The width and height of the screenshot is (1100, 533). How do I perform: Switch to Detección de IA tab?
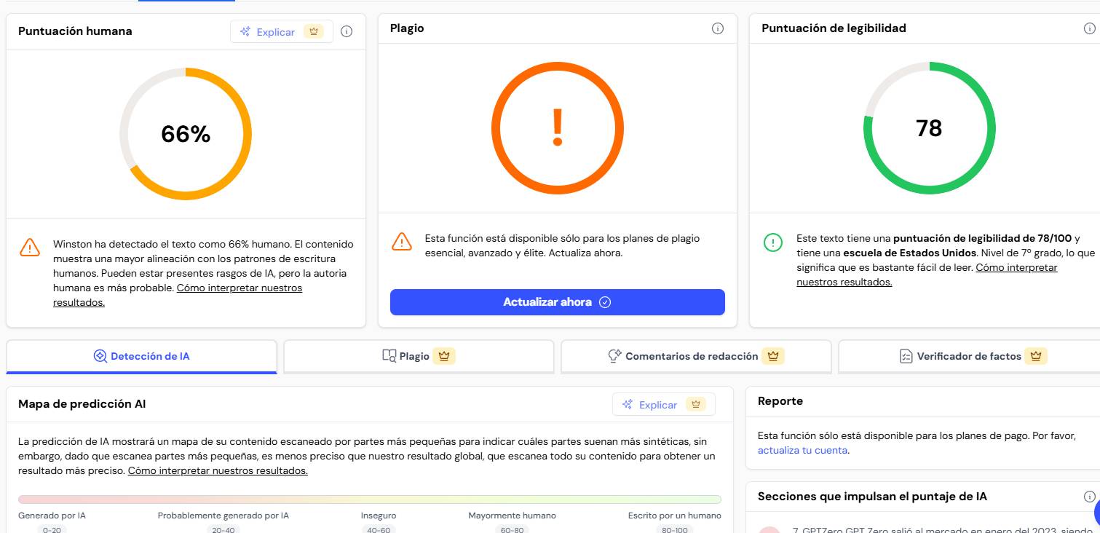142,357
